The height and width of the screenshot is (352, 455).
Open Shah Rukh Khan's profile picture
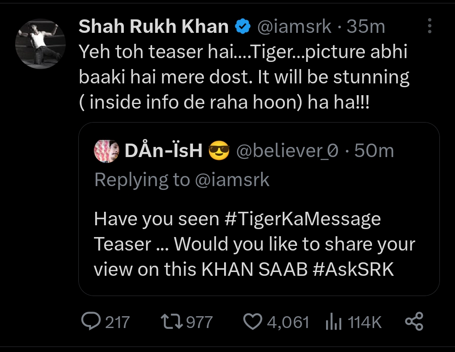click(40, 44)
